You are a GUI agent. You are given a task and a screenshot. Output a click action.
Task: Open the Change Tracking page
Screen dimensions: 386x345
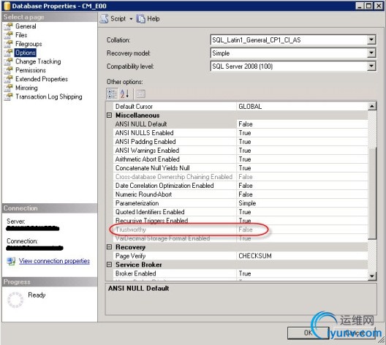pyautogui.click(x=38, y=61)
